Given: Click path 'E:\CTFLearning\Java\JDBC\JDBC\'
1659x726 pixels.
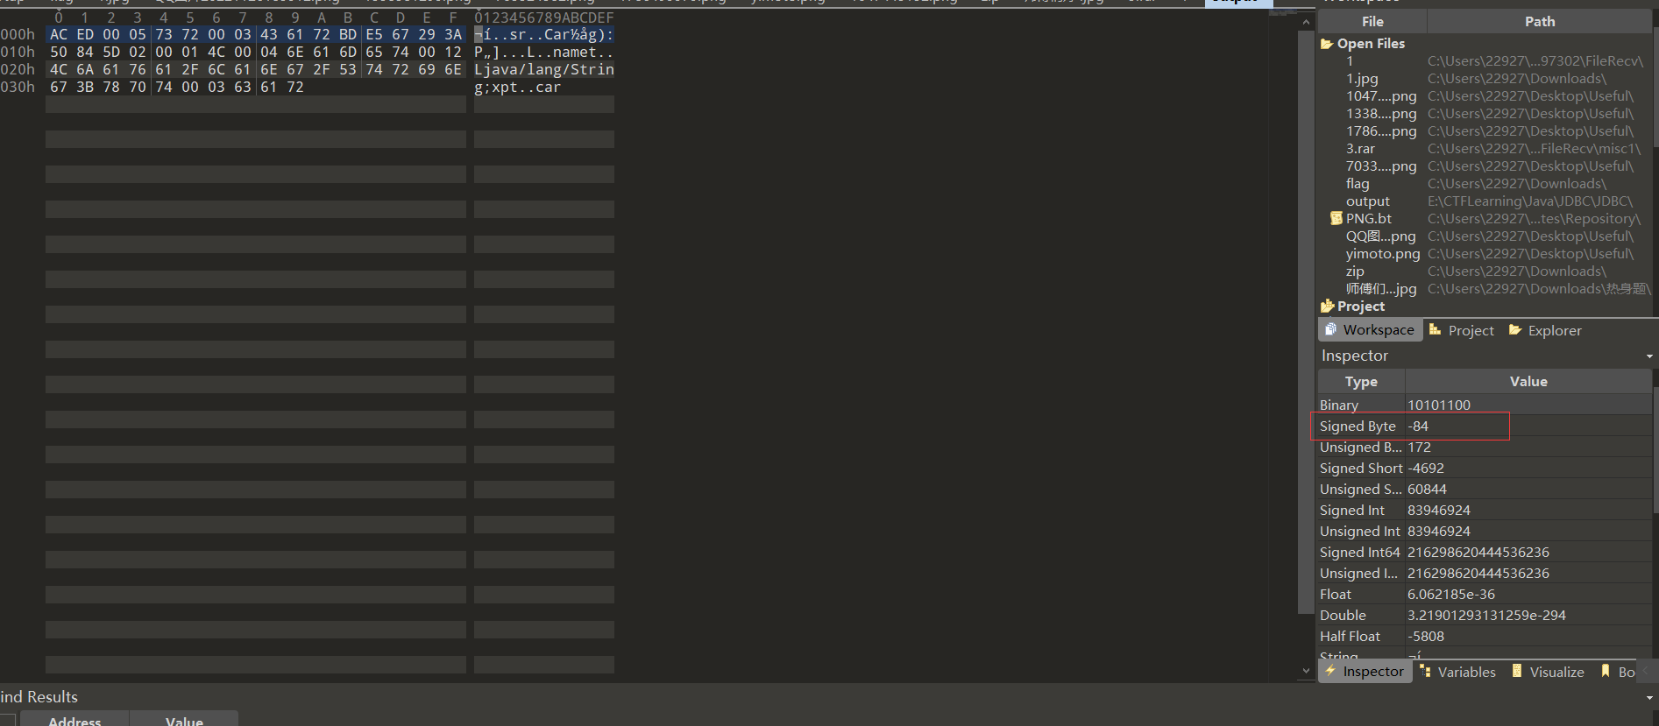Looking at the screenshot, I should coord(1530,201).
